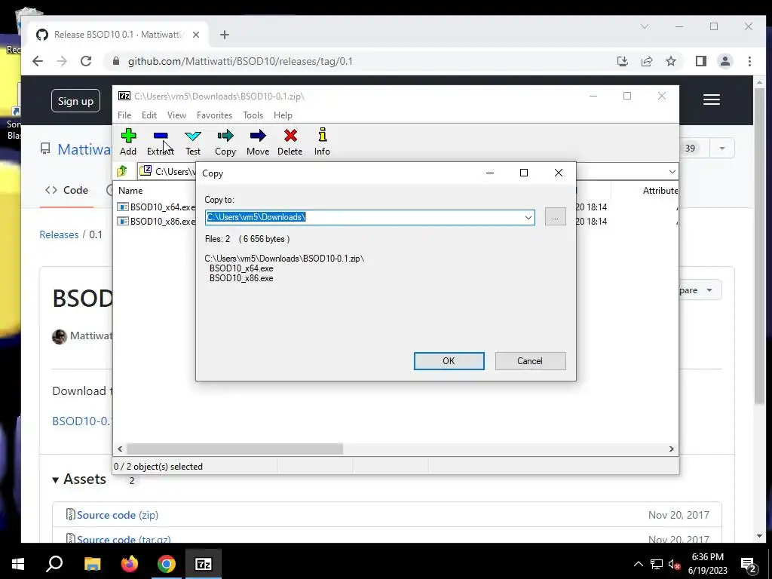
Task: Click Cancel in the Copy dialog
Action: coord(530,361)
